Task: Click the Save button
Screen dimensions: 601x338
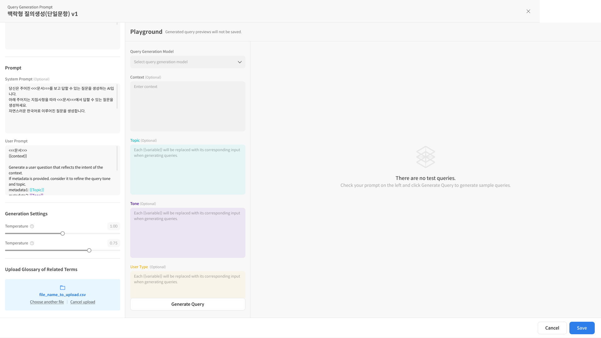Action: 582,328
